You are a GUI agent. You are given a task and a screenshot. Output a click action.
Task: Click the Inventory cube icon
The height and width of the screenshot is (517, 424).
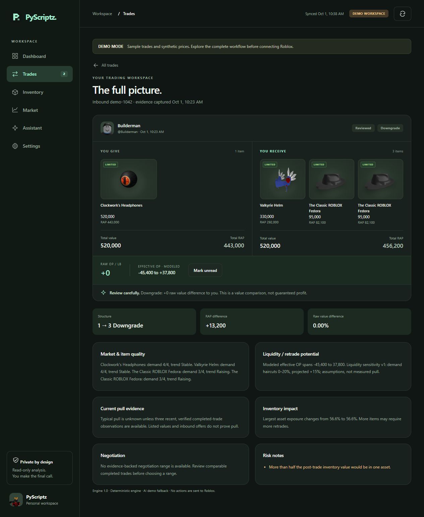coord(15,92)
